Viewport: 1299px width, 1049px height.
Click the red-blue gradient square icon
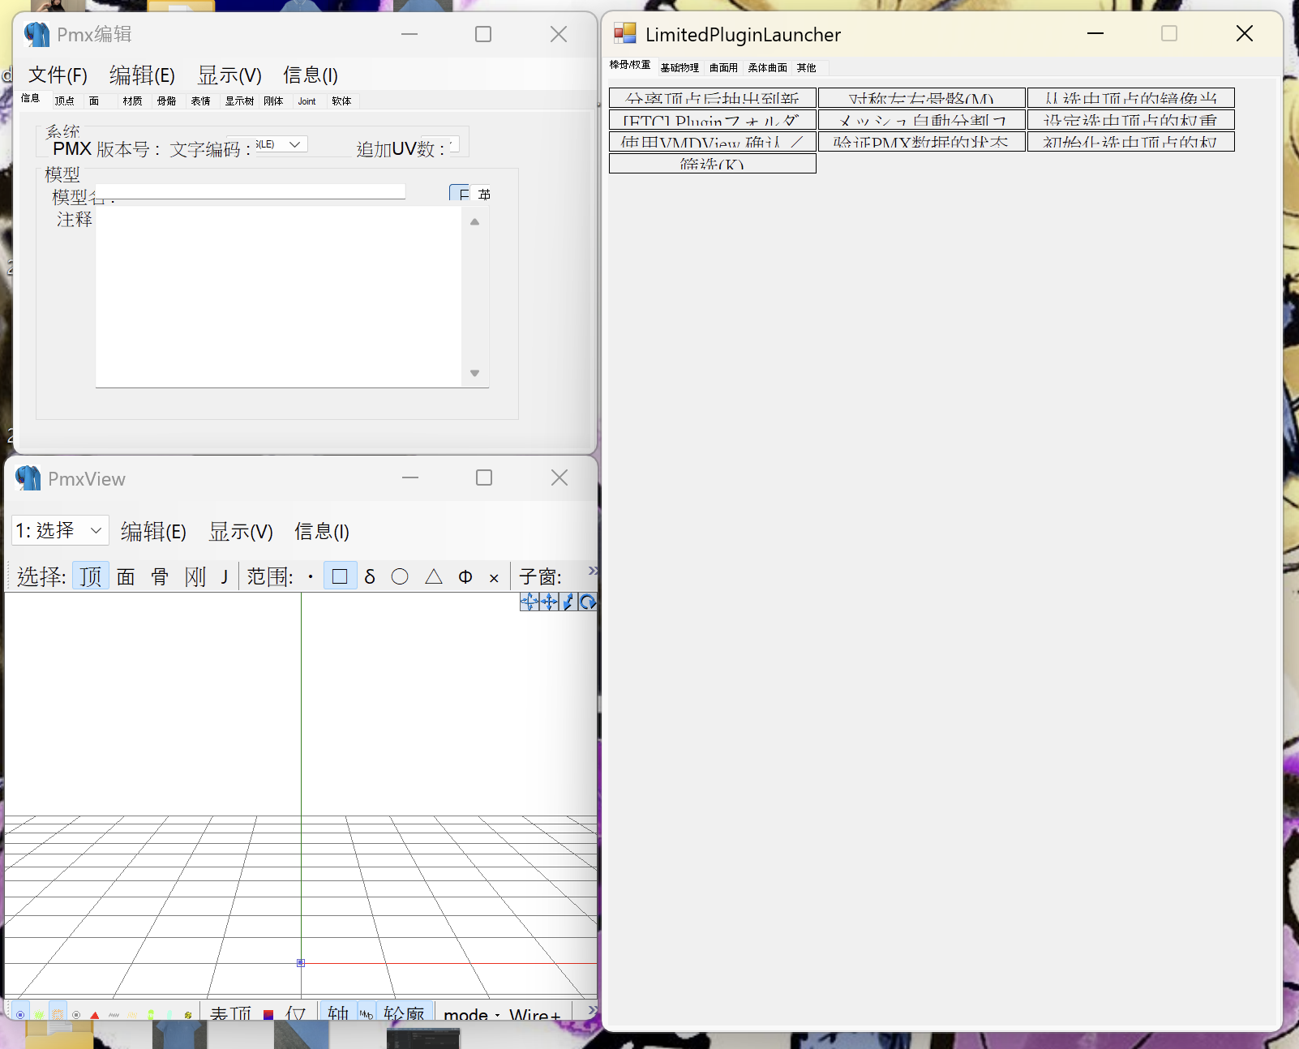point(268,1014)
